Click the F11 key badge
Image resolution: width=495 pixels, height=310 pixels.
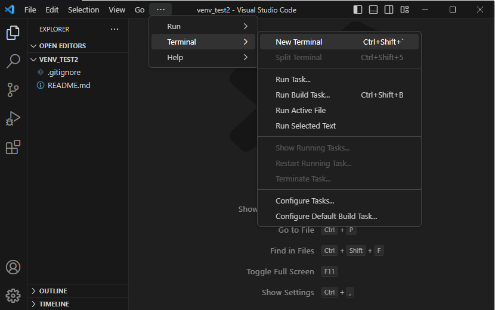329,271
